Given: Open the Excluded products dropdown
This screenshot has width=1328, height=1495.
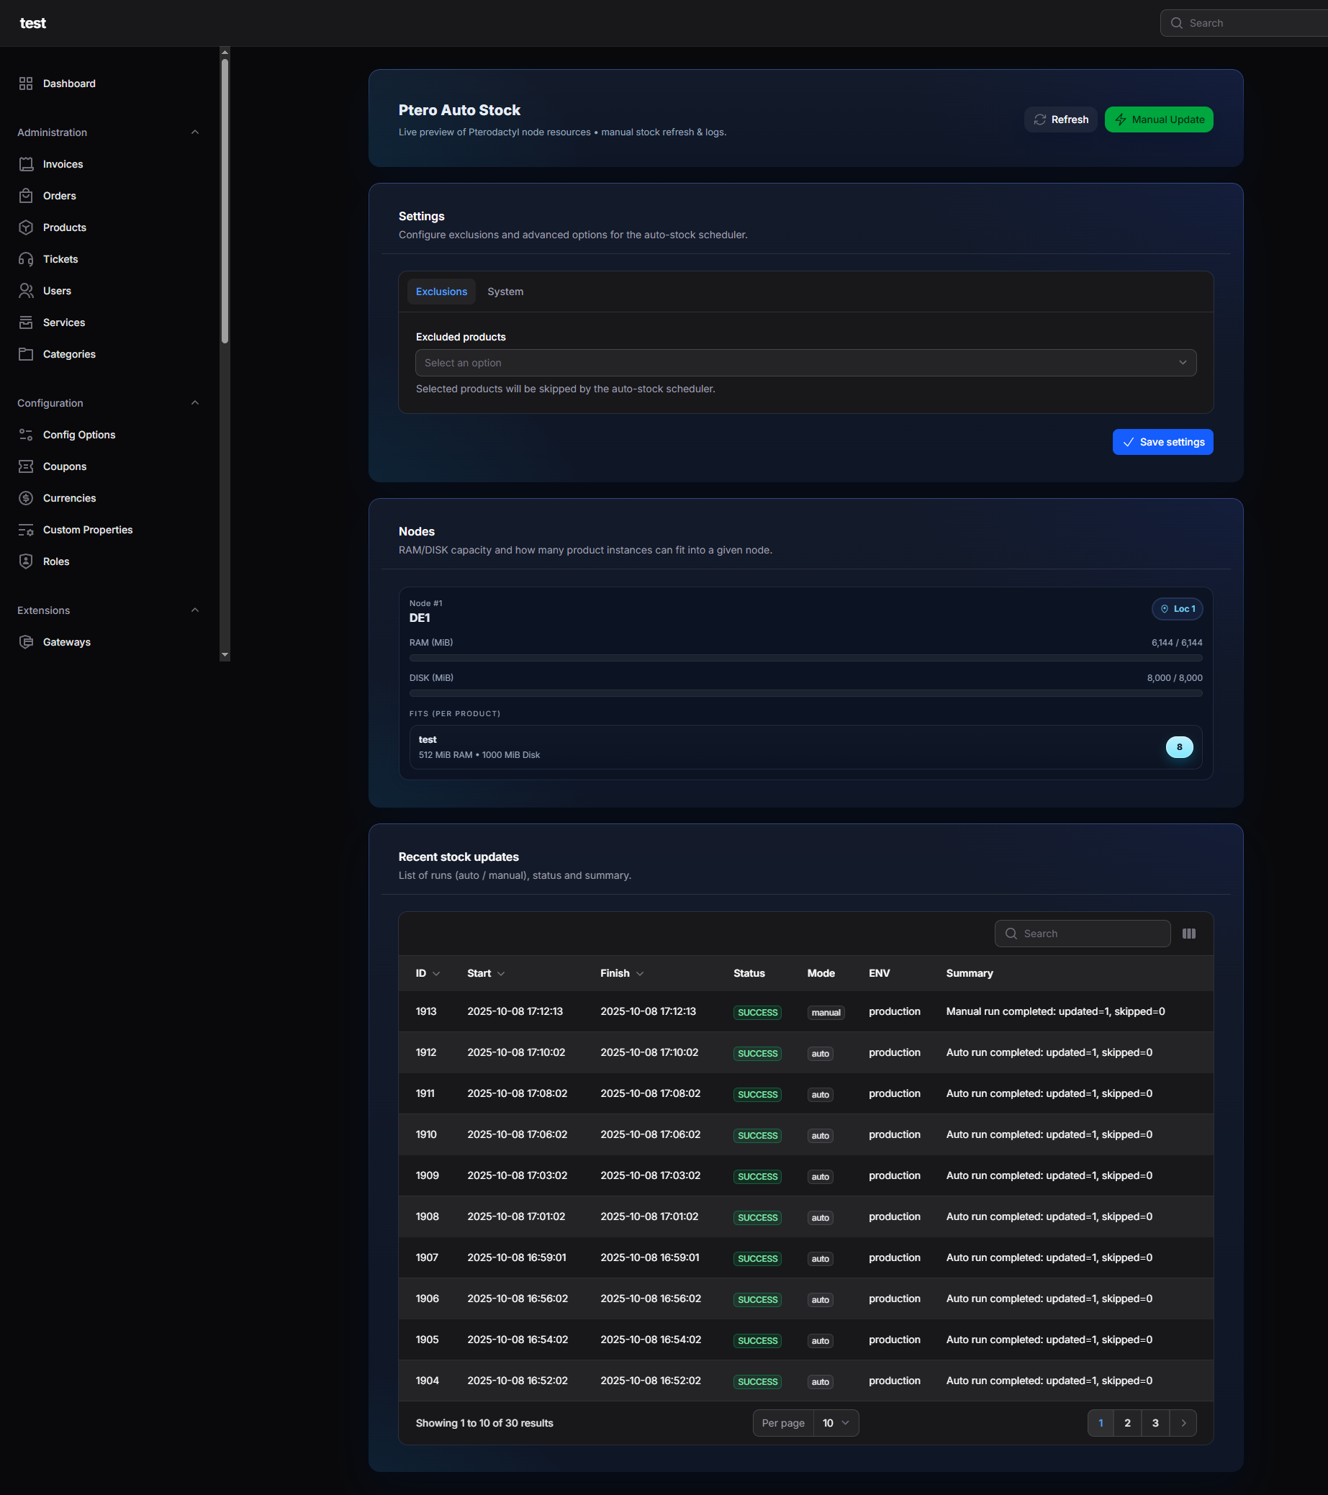Looking at the screenshot, I should [805, 363].
